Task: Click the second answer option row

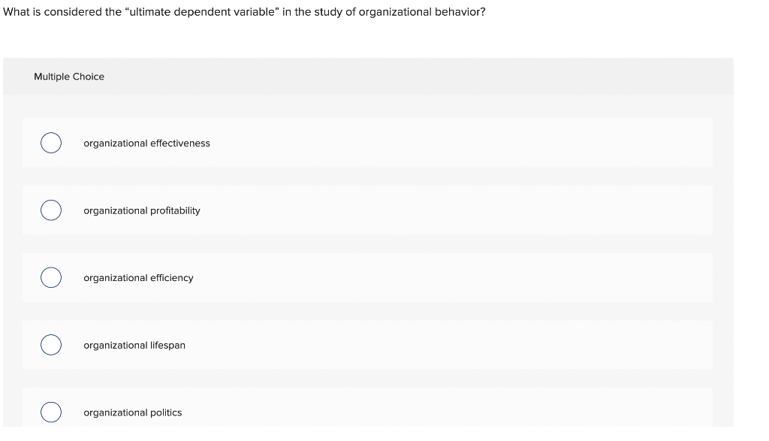Action: [x=367, y=210]
